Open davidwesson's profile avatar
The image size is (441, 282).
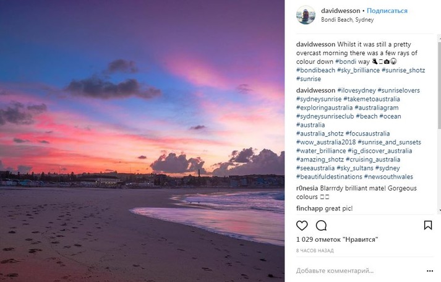(306, 15)
